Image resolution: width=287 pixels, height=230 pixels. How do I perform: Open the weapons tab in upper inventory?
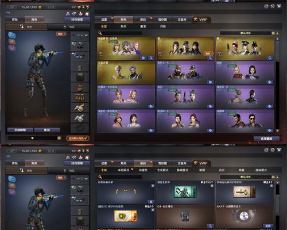coord(104,20)
